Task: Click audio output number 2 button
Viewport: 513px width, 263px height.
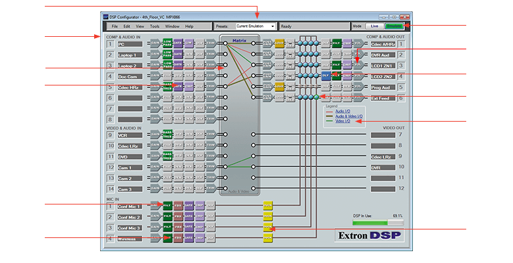Action: tap(401, 55)
